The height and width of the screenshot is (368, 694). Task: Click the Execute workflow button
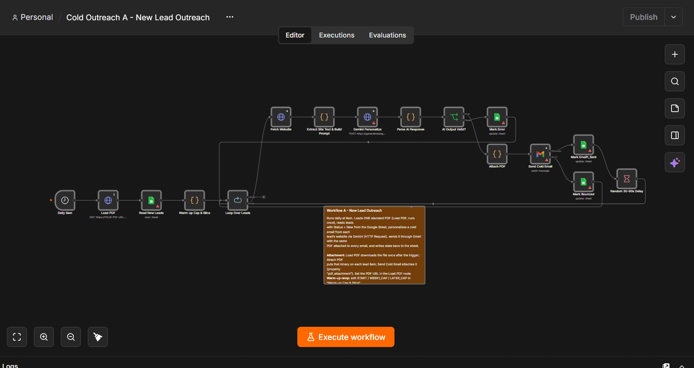(346, 337)
